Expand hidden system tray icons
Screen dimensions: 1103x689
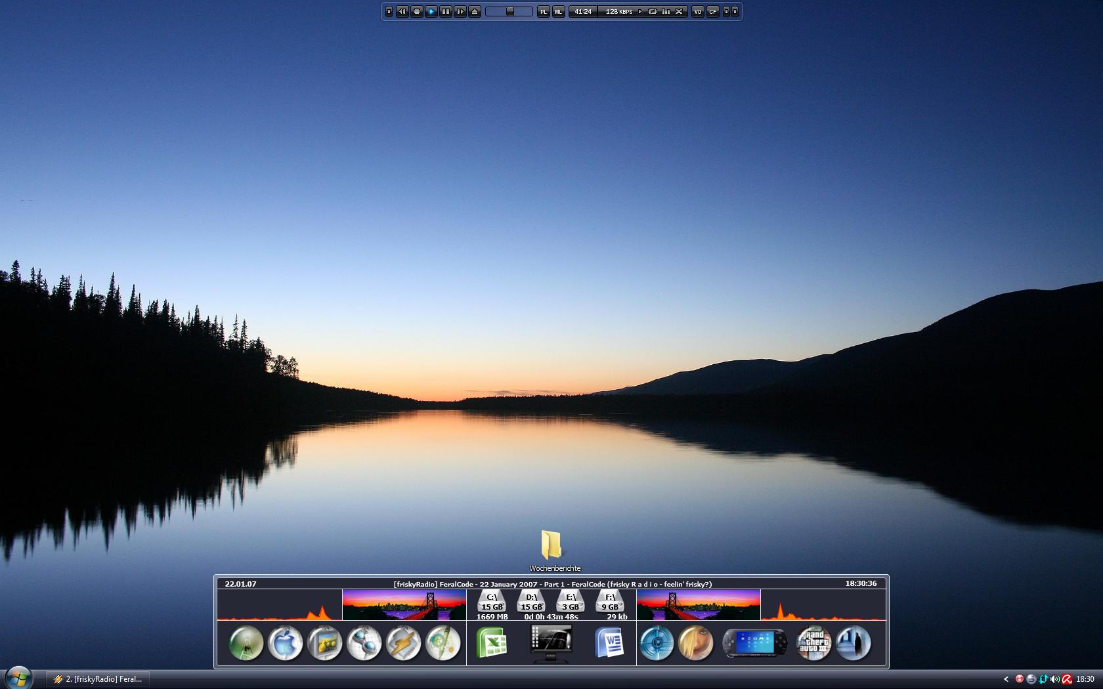(x=1006, y=679)
